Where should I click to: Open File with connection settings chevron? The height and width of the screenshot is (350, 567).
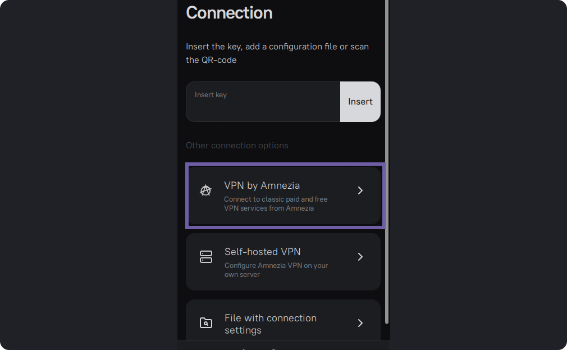pos(360,323)
